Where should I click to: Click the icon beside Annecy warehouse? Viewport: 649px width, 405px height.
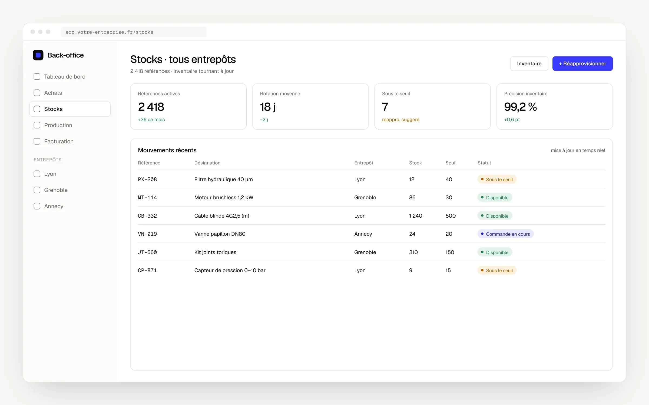37,206
